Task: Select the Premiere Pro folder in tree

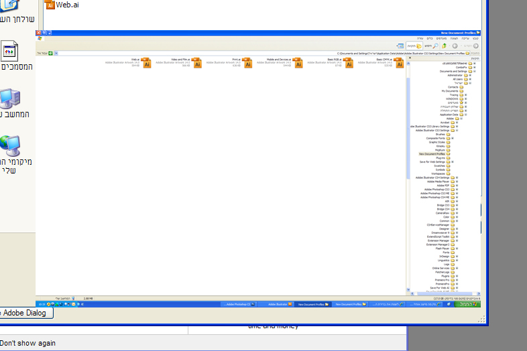Action: pyautogui.click(x=445, y=280)
